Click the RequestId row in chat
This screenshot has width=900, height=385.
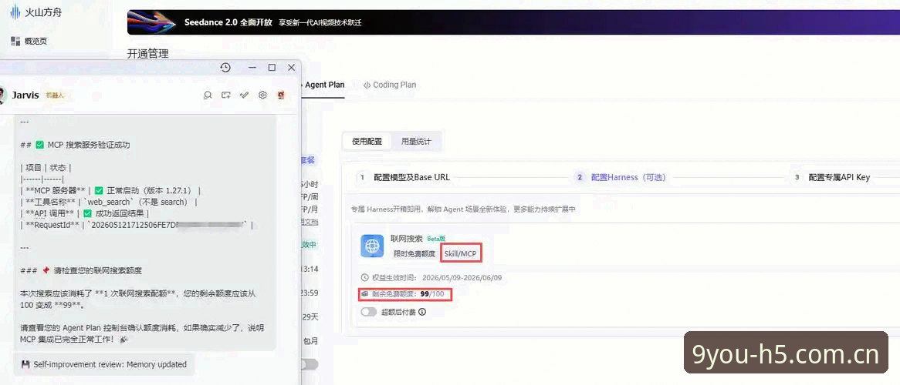(136, 225)
